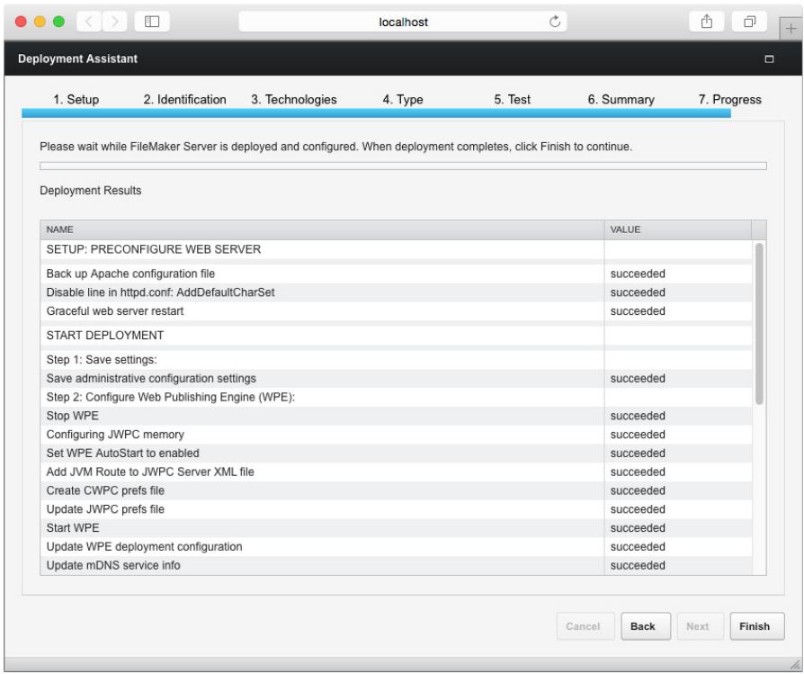Click the results table scrollbar

[x=759, y=324]
